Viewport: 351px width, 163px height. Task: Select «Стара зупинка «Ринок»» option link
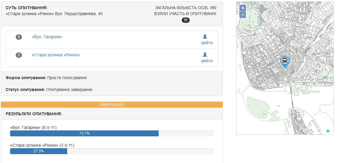tap(56, 55)
